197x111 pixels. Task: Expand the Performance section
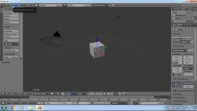[173, 98]
